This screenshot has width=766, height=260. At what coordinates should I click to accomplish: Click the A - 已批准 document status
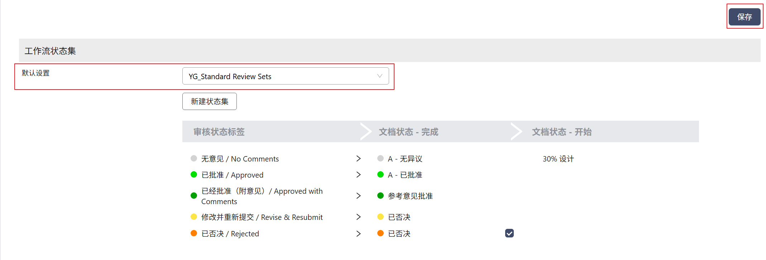tap(405, 175)
